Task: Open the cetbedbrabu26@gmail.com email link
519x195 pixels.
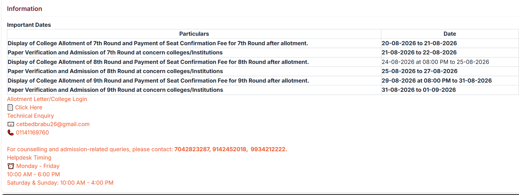Action: point(53,124)
